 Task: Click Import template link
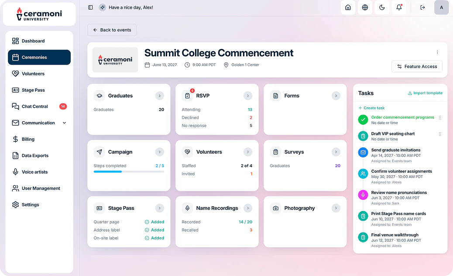[425, 93]
